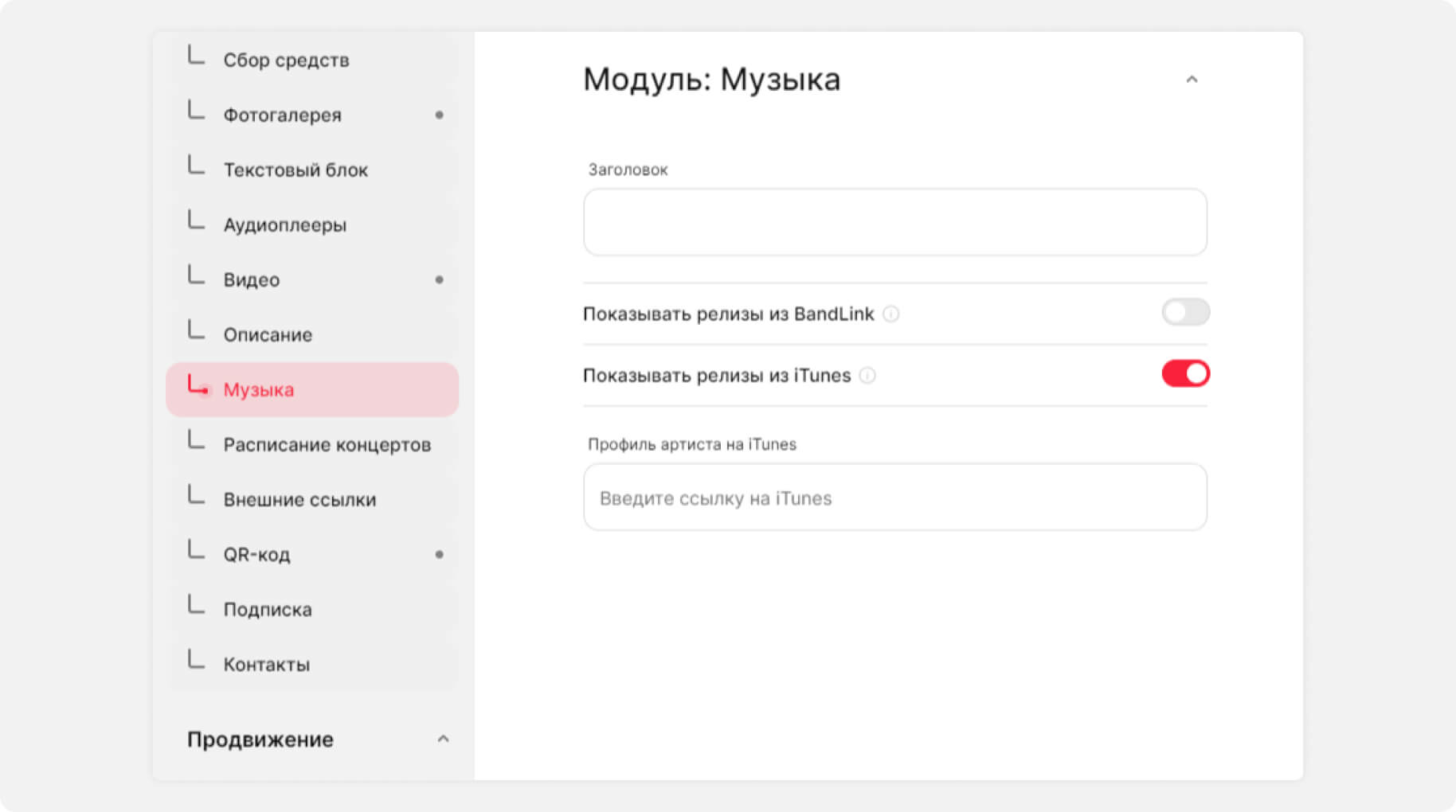The image size is (1456, 812).
Task: Focus the Заголовок text field
Action: (x=894, y=223)
